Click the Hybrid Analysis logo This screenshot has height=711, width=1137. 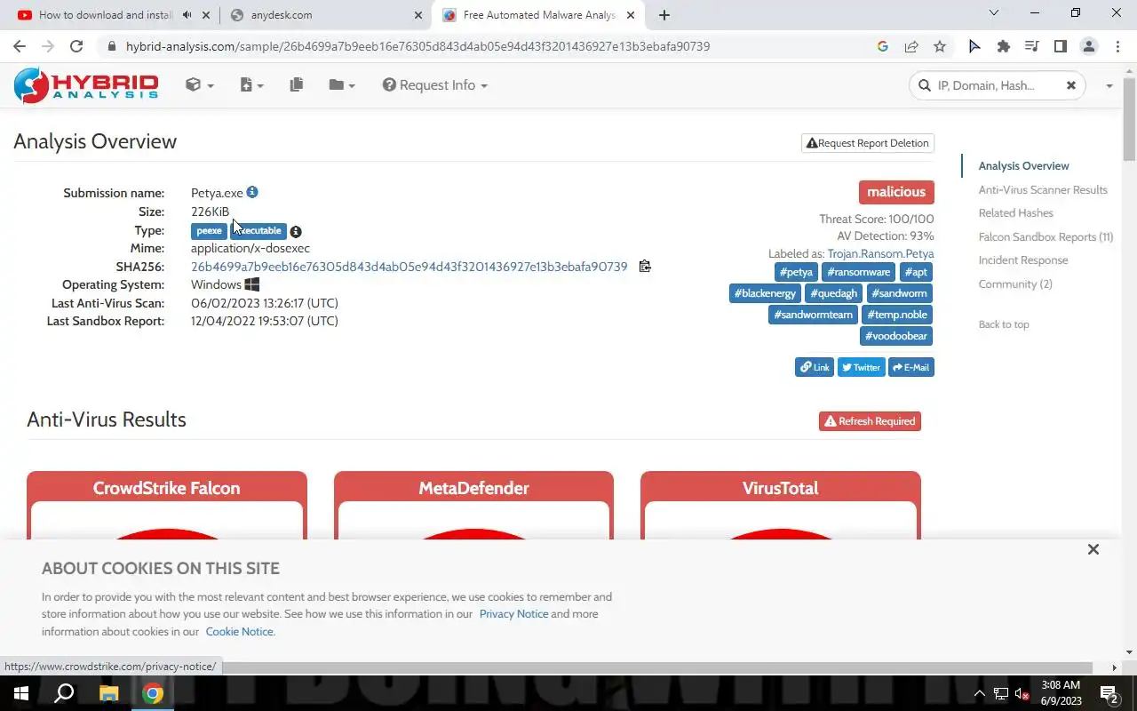tap(85, 85)
